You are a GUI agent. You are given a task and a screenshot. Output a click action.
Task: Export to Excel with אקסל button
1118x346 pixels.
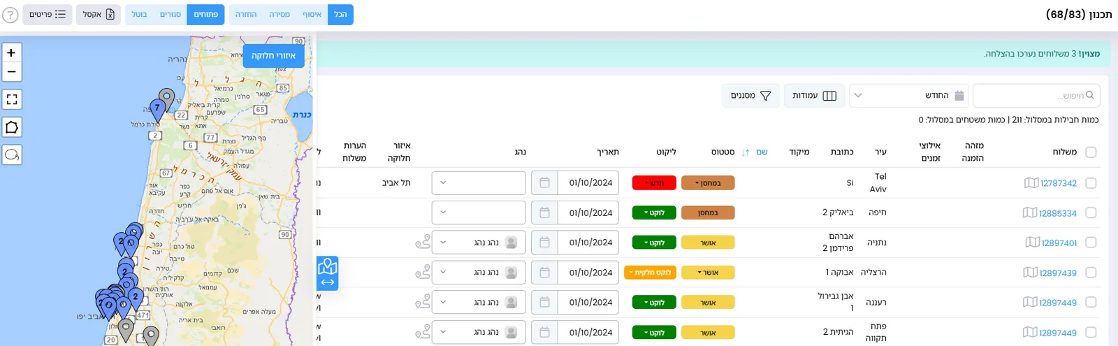[99, 15]
